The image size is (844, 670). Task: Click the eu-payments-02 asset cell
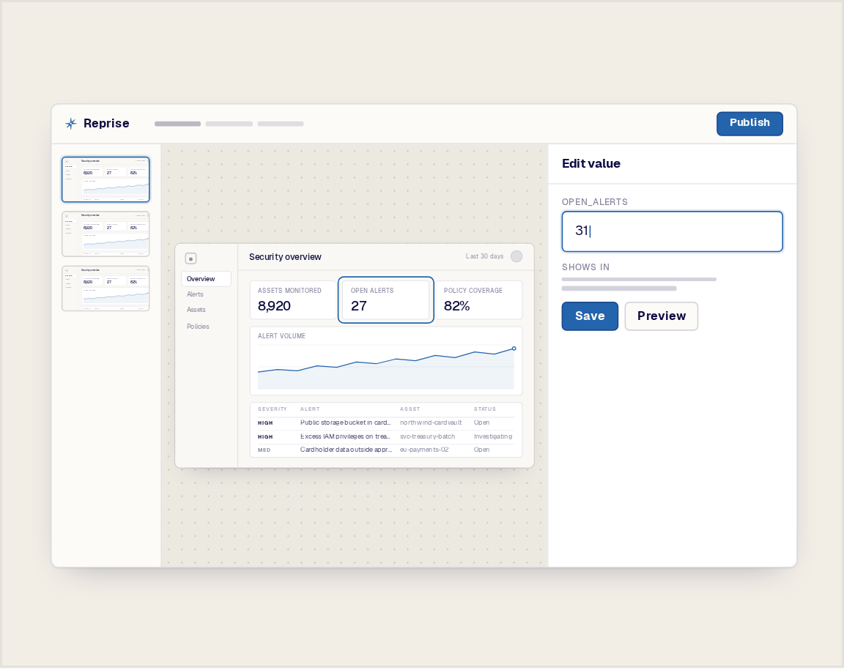[424, 450]
